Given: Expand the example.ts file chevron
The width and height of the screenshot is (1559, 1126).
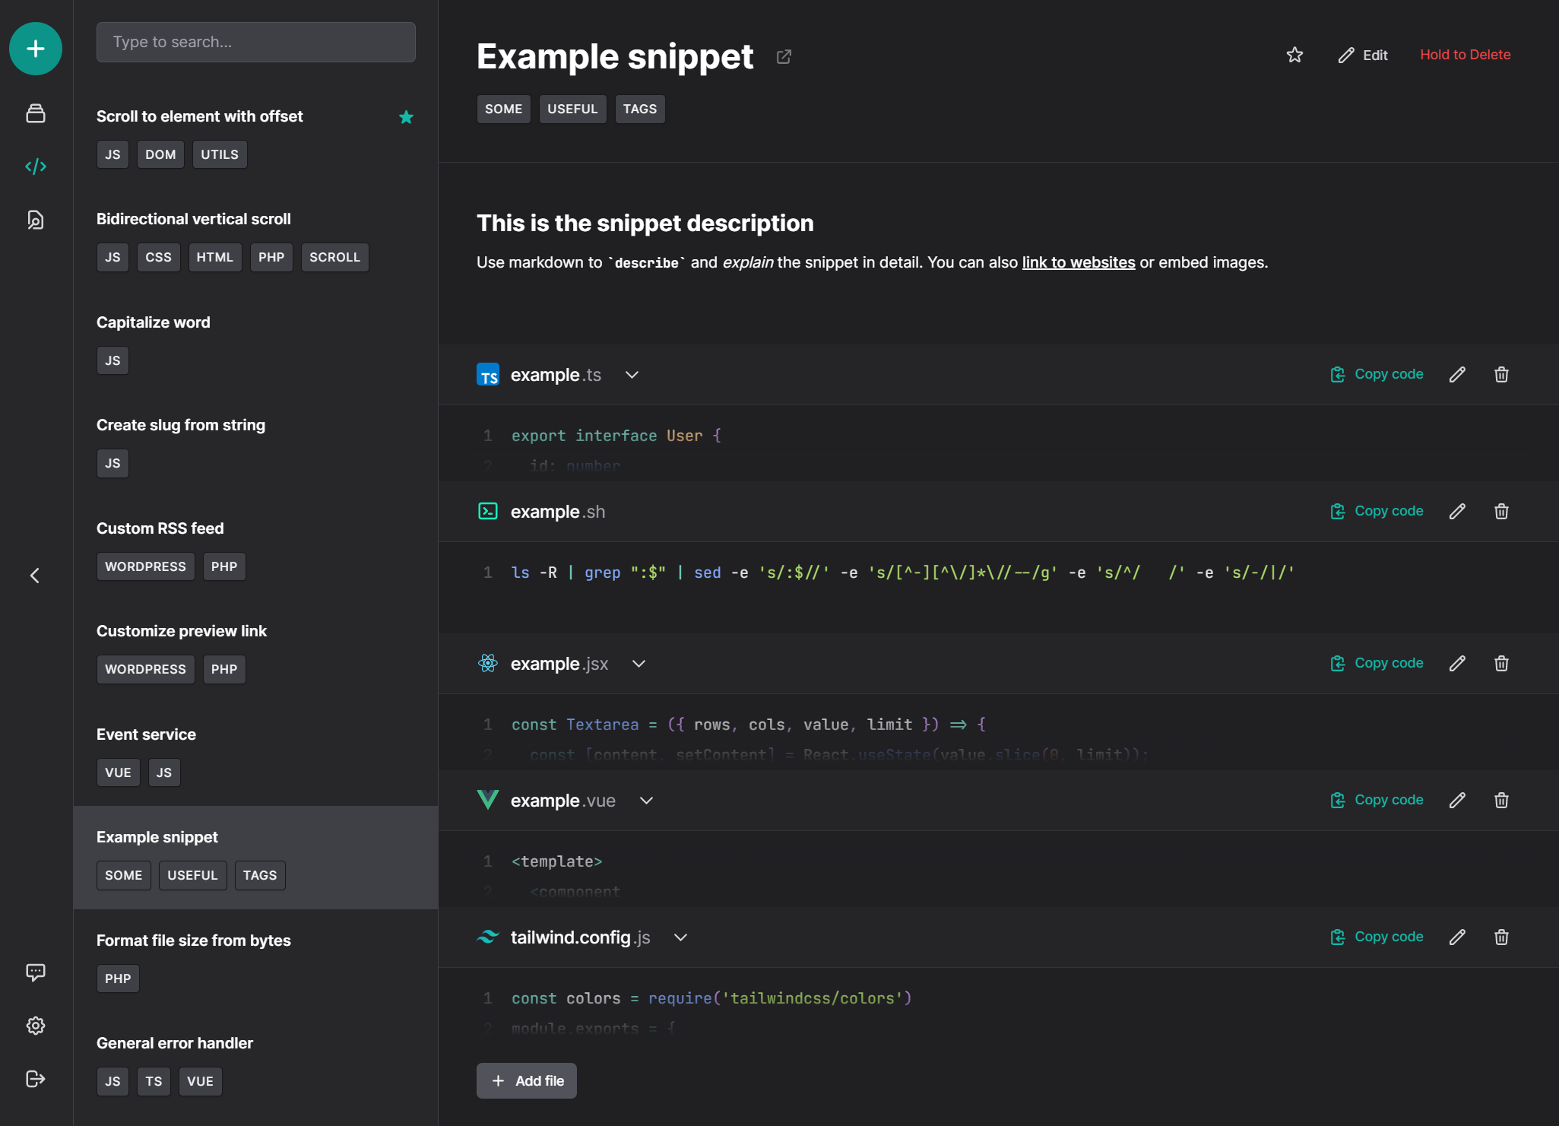Looking at the screenshot, I should click(632, 375).
